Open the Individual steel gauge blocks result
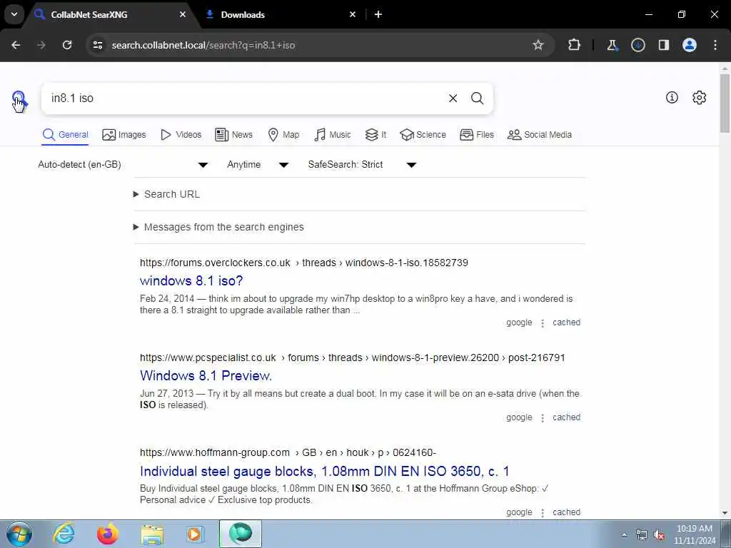731x548 pixels. point(325,471)
